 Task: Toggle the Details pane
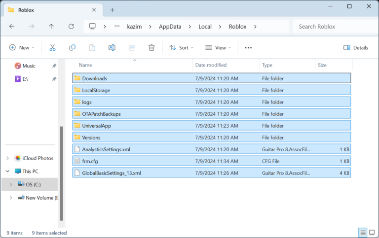355,48
